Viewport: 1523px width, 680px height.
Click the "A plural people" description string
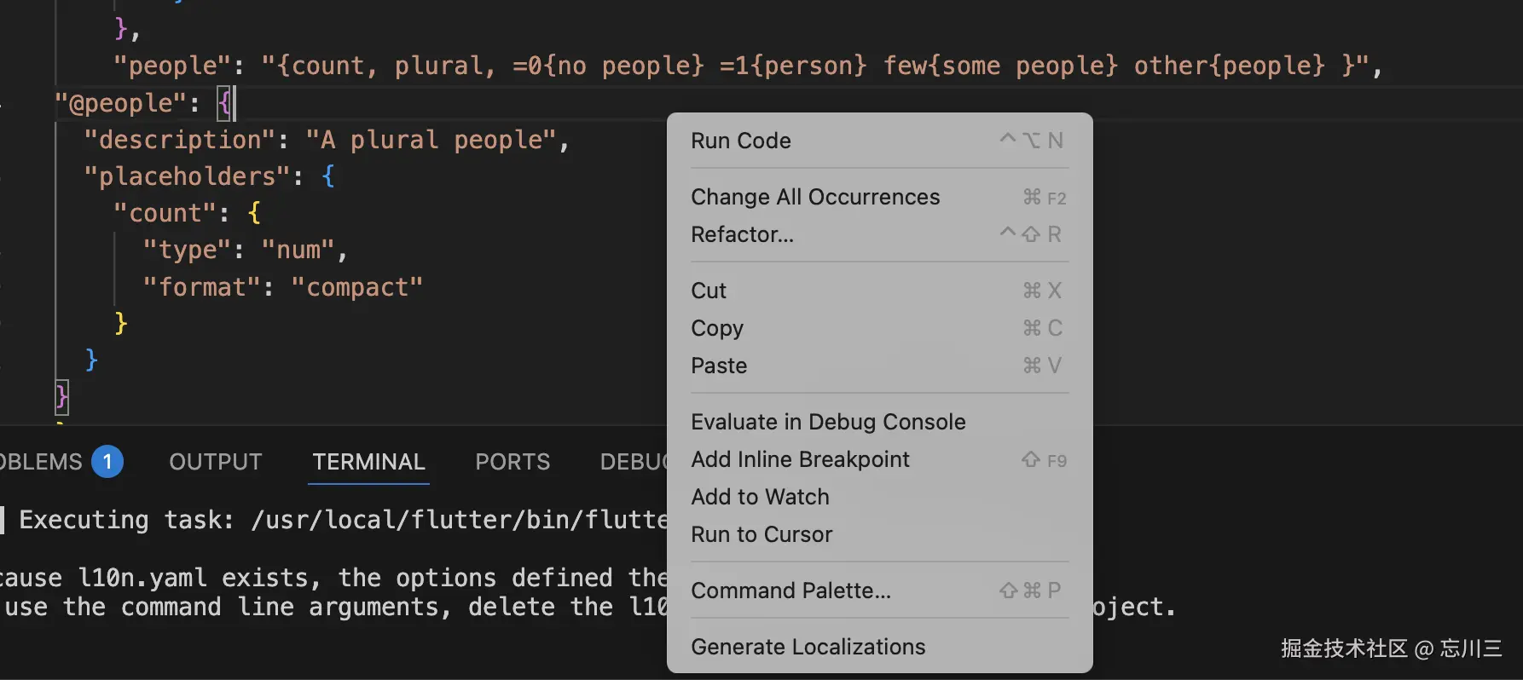[431, 140]
